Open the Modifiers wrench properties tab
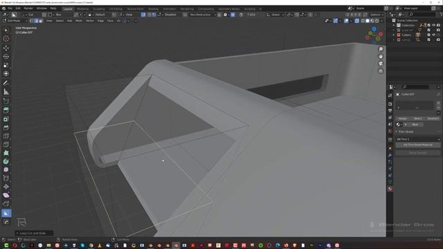 coord(390,155)
